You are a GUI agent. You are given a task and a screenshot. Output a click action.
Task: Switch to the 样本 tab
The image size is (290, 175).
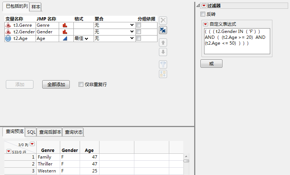pos(36,7)
